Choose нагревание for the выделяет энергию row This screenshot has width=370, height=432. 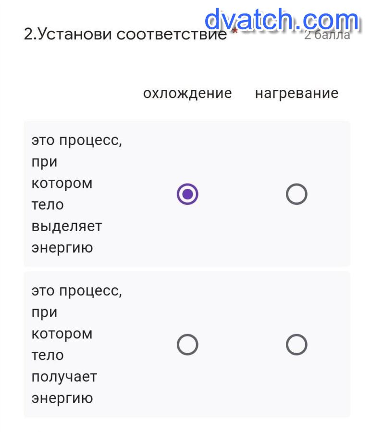pos(296,194)
